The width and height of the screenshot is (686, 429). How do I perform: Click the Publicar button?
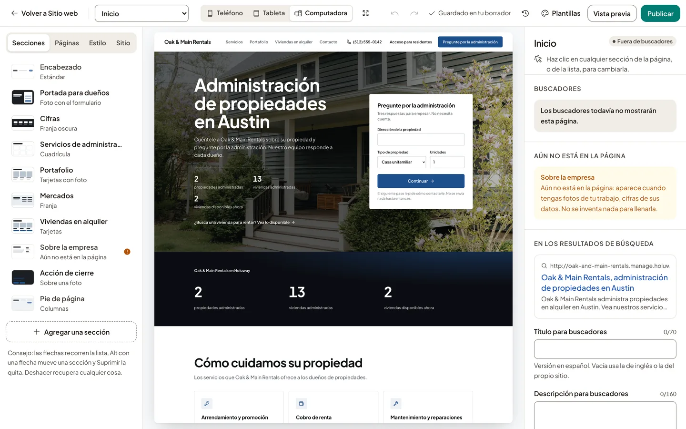(660, 13)
